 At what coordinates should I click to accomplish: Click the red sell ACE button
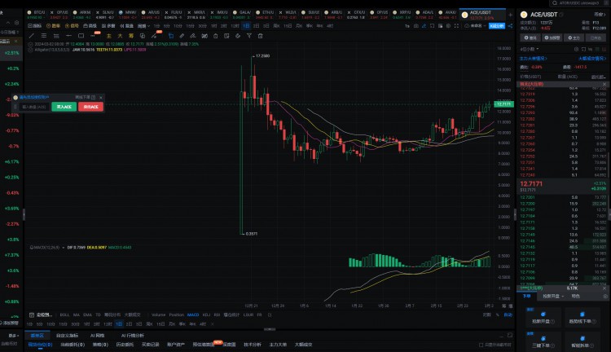tap(90, 107)
